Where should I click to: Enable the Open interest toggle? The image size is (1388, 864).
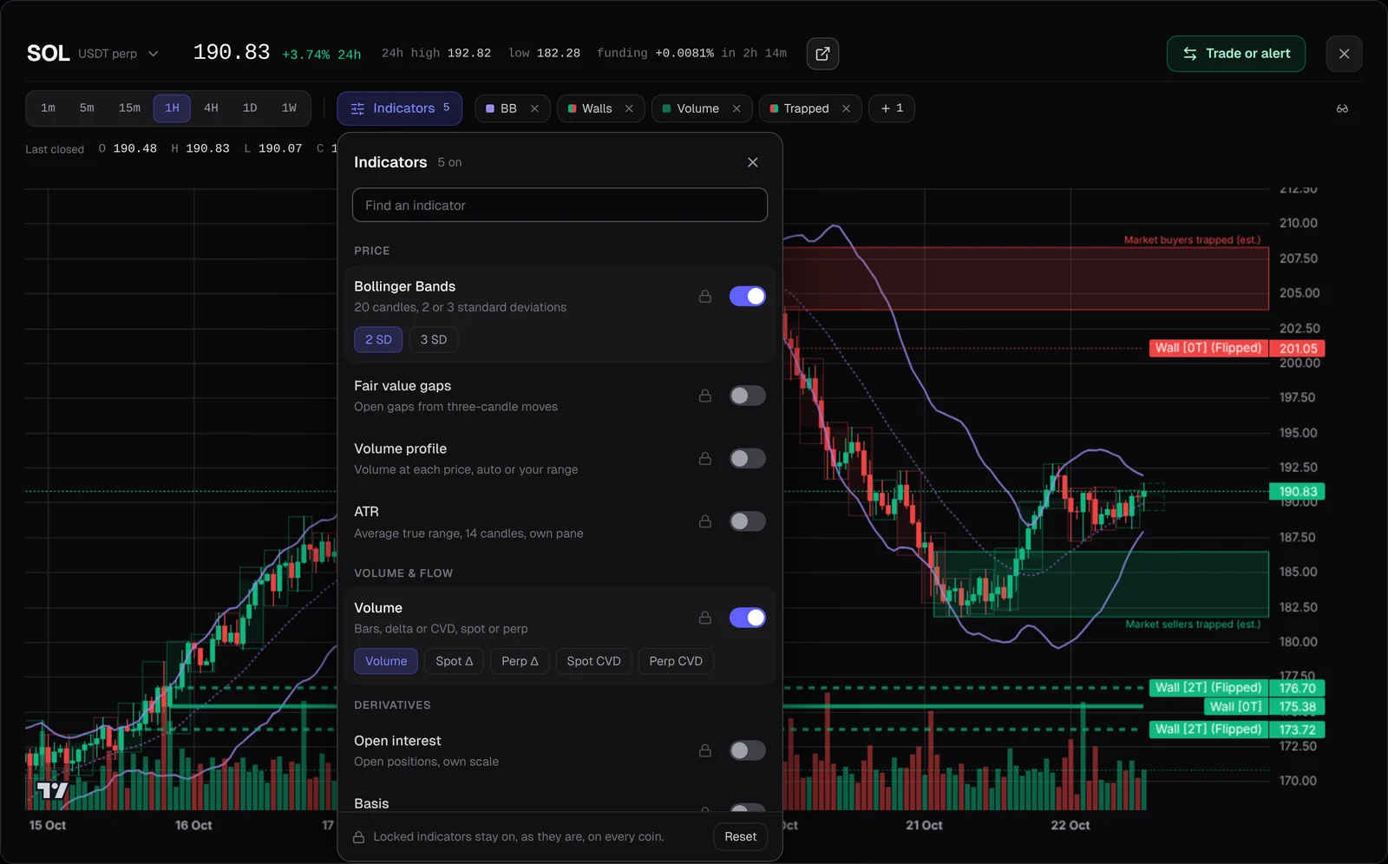(747, 750)
